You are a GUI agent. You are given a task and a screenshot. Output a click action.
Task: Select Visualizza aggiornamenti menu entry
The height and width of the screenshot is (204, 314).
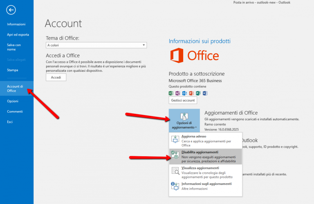tap(206, 172)
